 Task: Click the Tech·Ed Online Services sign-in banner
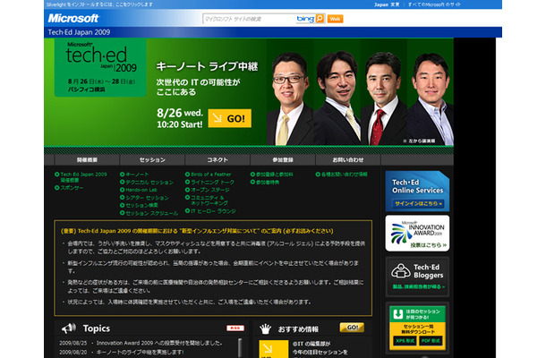(417, 191)
